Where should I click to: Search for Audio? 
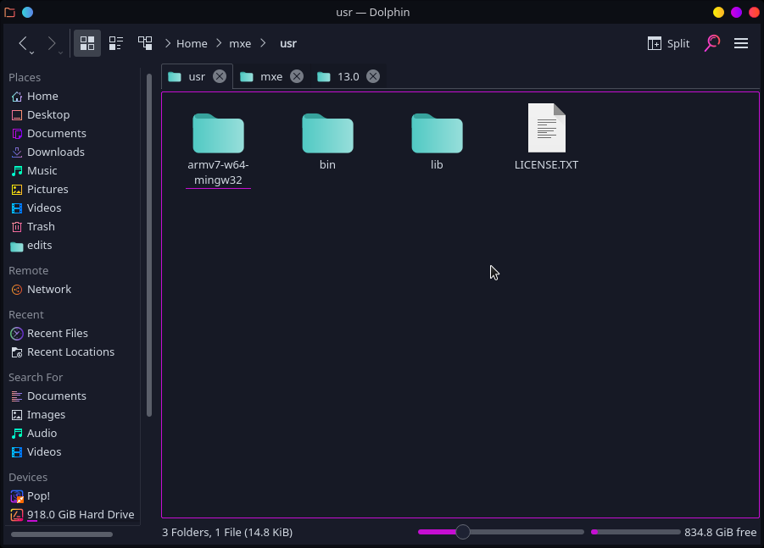pos(72,433)
